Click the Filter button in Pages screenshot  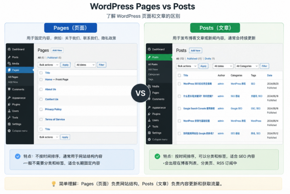tap(102, 65)
